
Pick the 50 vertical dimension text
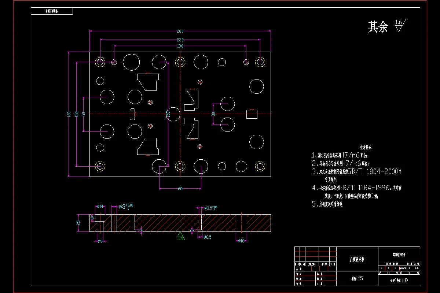point(84,114)
